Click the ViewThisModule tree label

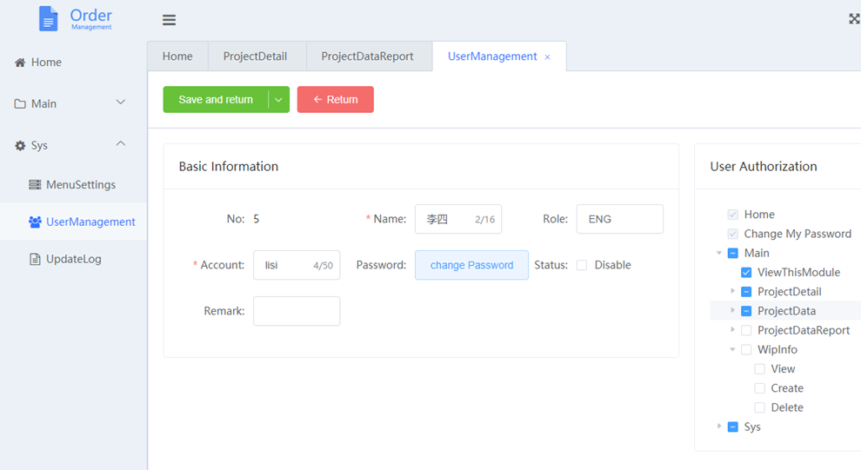(x=798, y=273)
